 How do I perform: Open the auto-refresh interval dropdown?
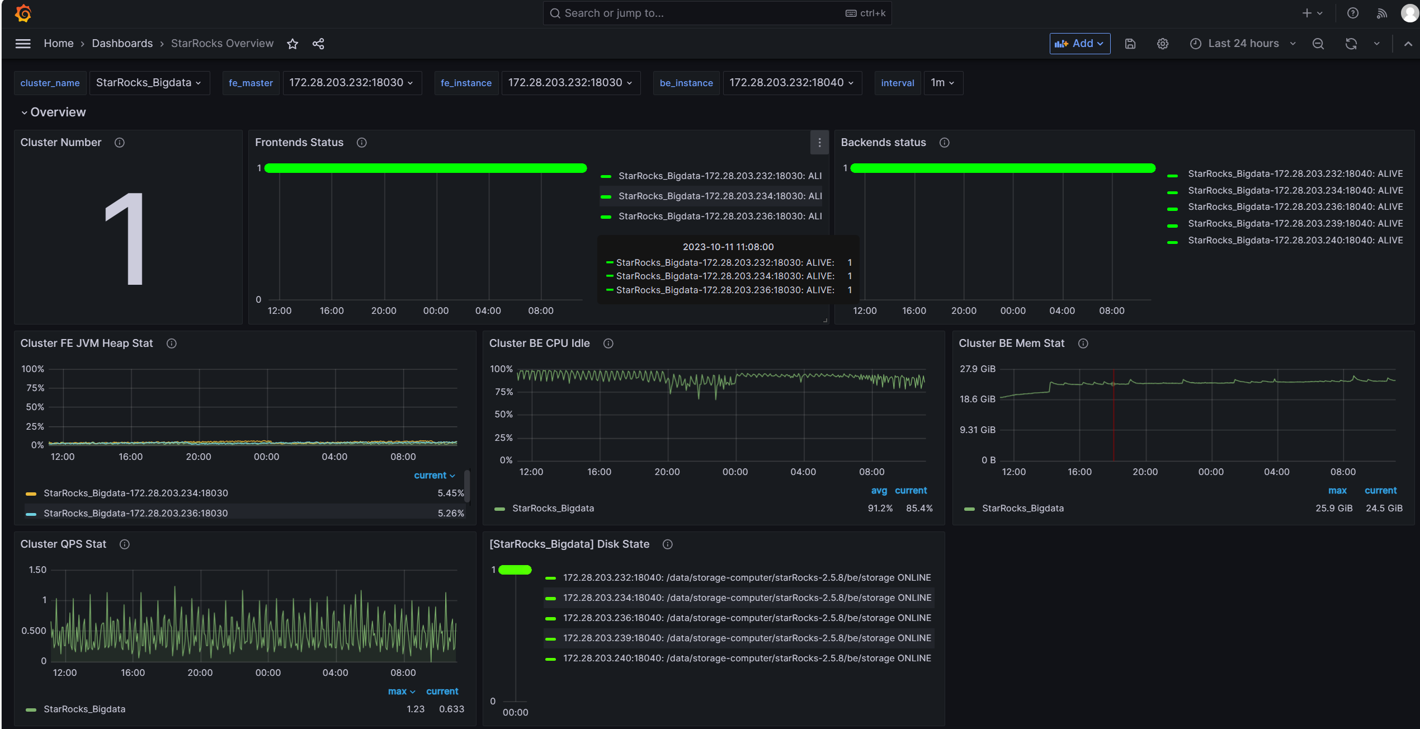tap(1377, 44)
